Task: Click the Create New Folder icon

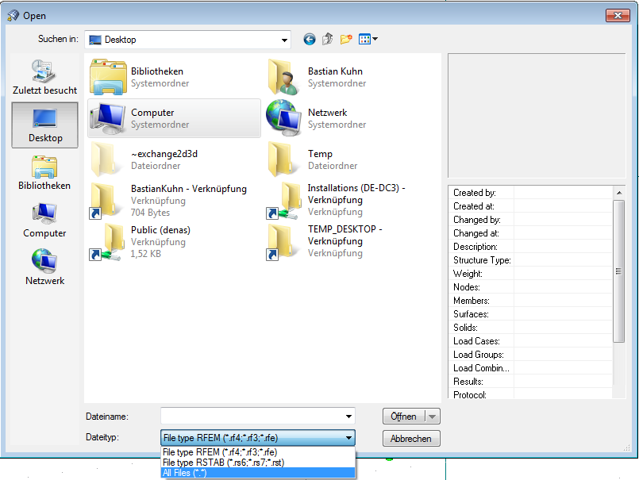Action: point(346,39)
